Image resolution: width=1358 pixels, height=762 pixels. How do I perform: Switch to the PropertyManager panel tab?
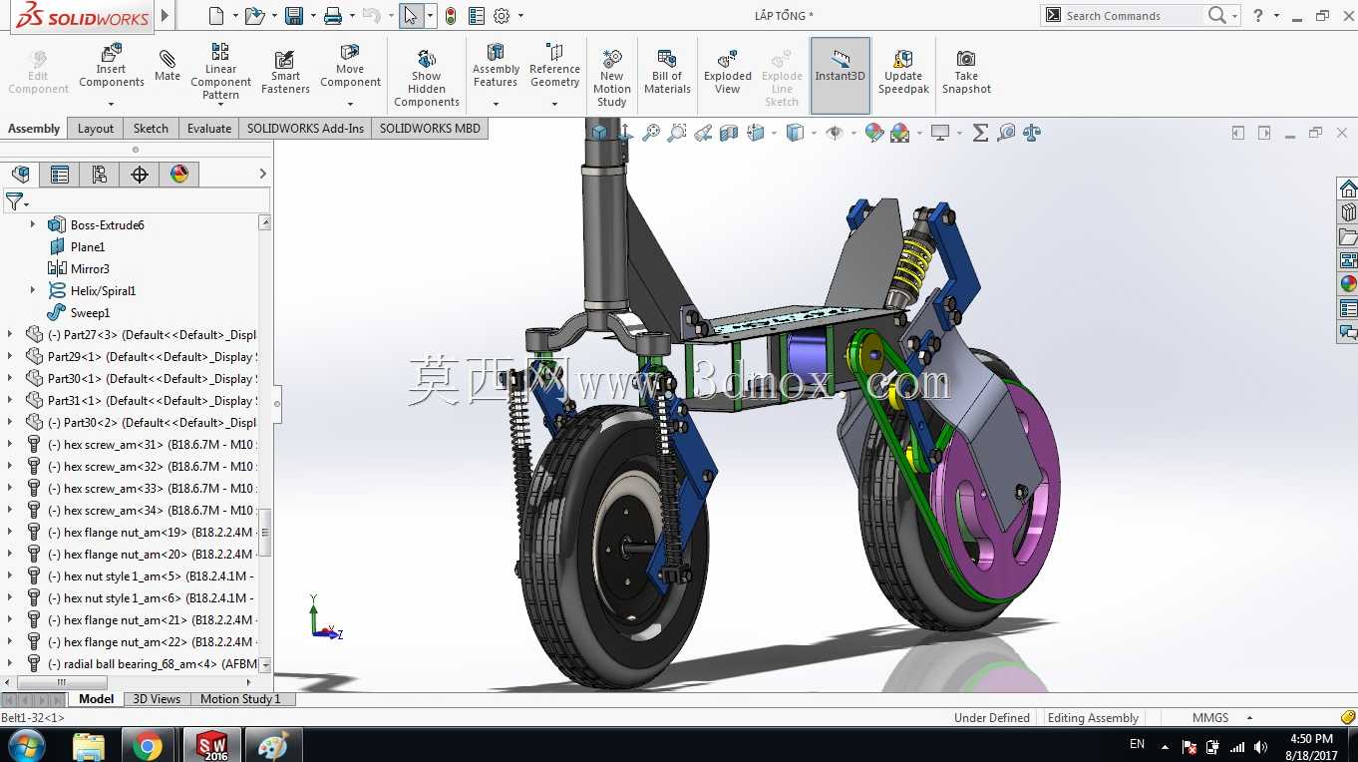(60, 175)
